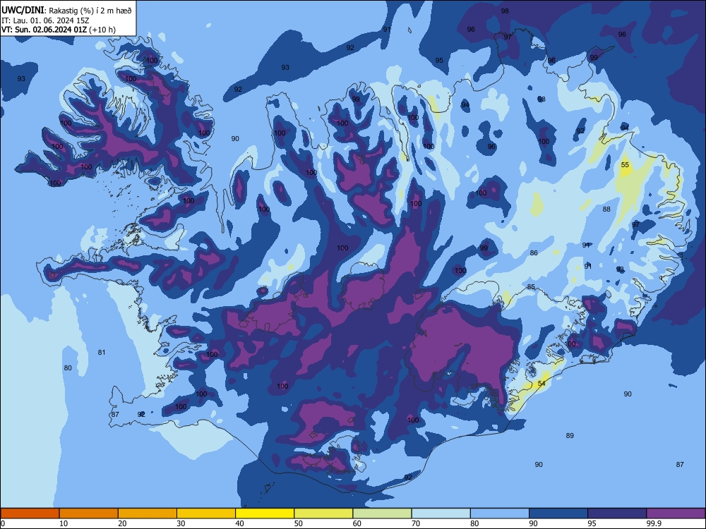
Task: Click the "0" legend scale label
Action: [3, 523]
